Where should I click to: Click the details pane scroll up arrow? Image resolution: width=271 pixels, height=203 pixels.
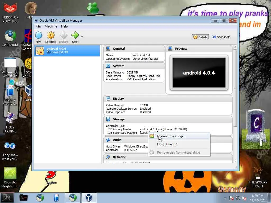[235, 47]
